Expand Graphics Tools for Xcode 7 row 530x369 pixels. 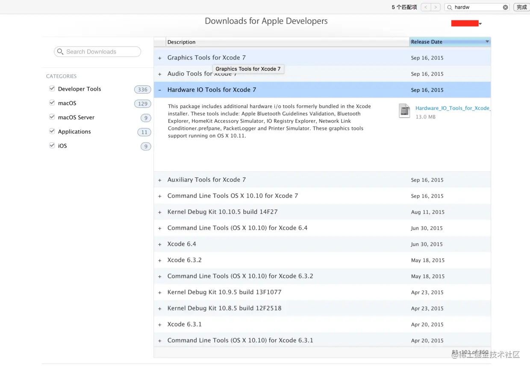[160, 58]
